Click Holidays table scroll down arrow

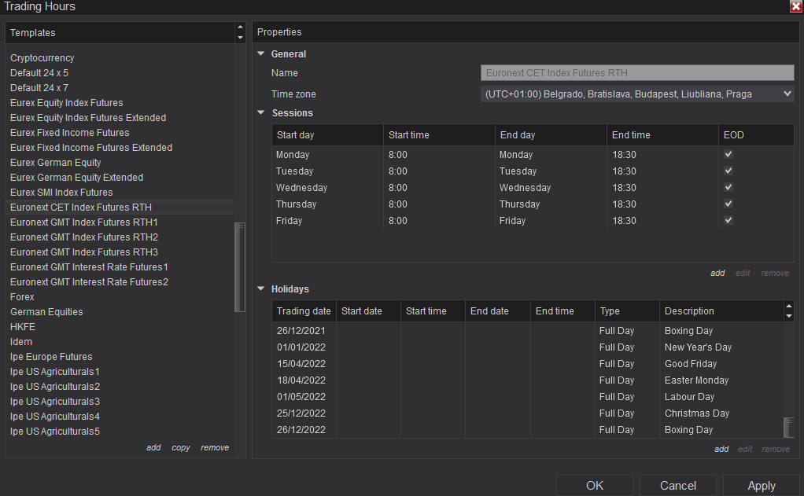(x=789, y=316)
